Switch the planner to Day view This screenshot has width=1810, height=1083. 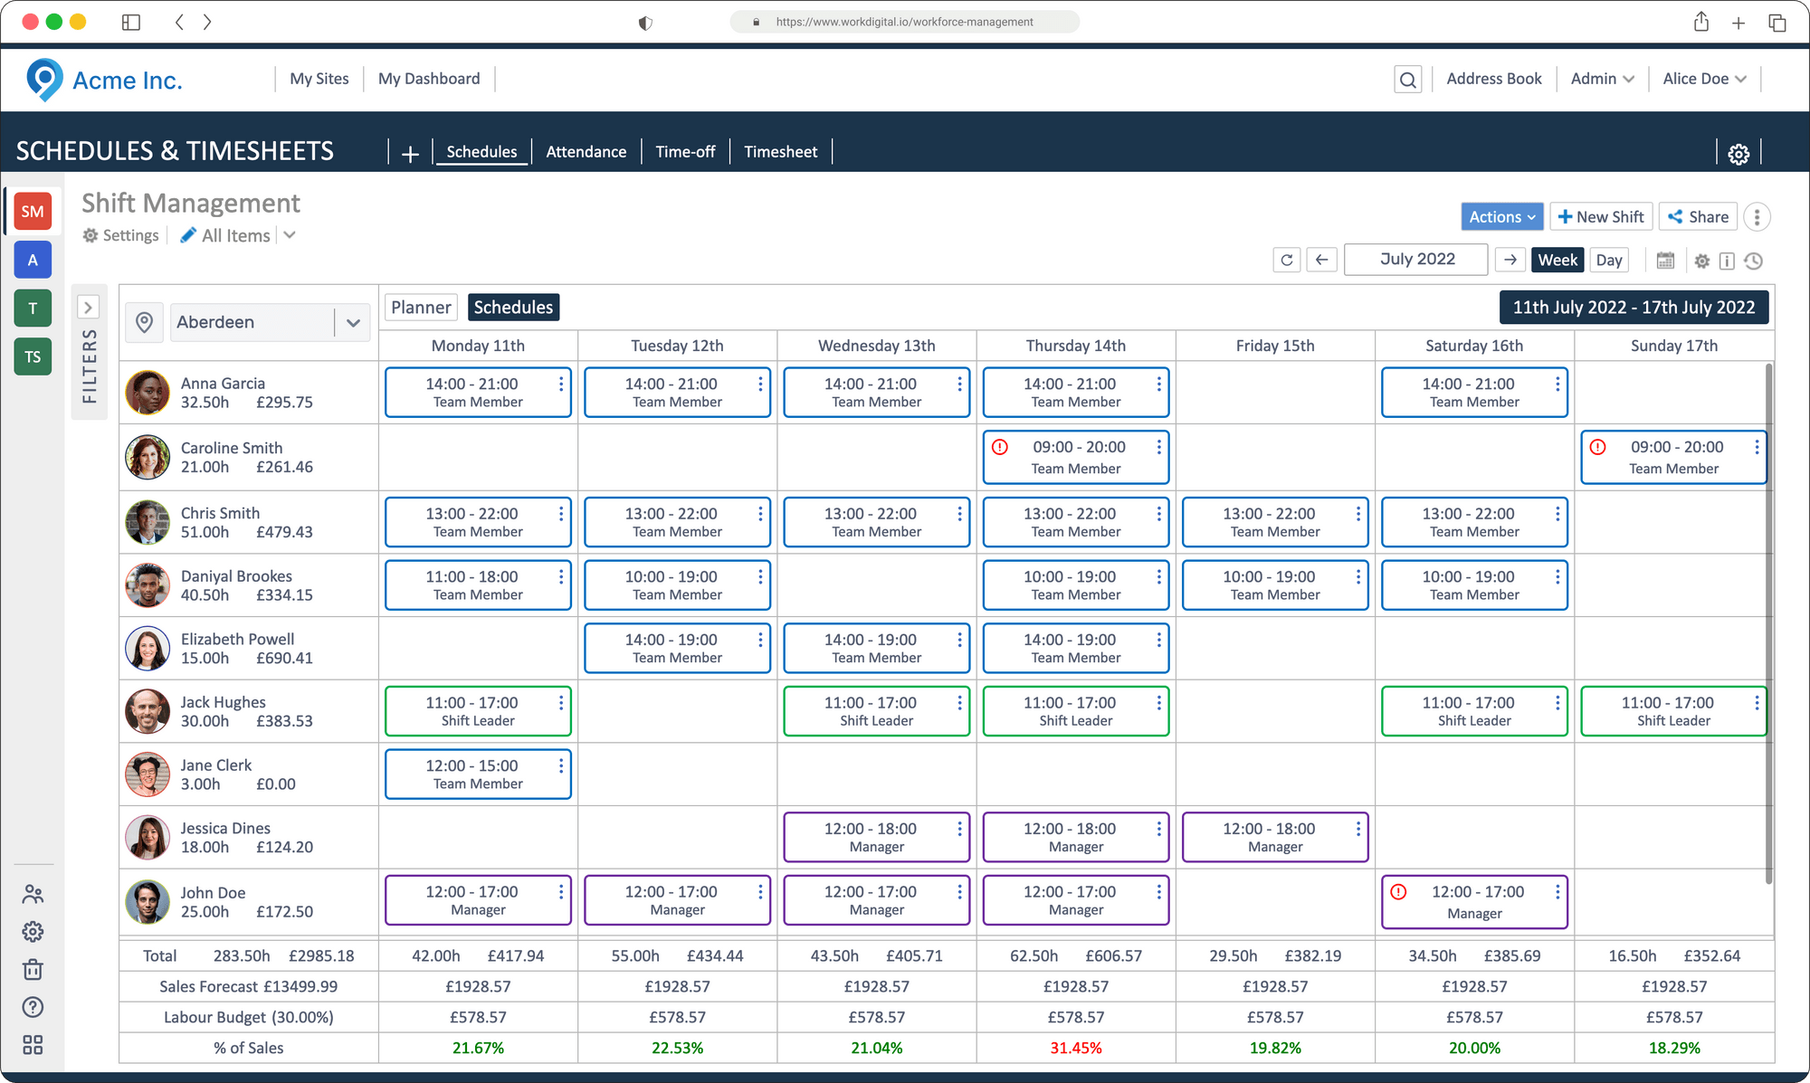point(1609,260)
